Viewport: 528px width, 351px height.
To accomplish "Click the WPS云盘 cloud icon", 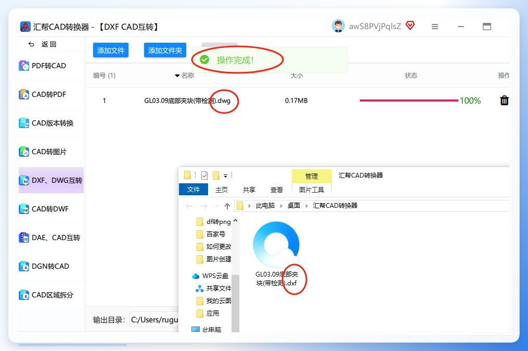I will click(x=195, y=276).
